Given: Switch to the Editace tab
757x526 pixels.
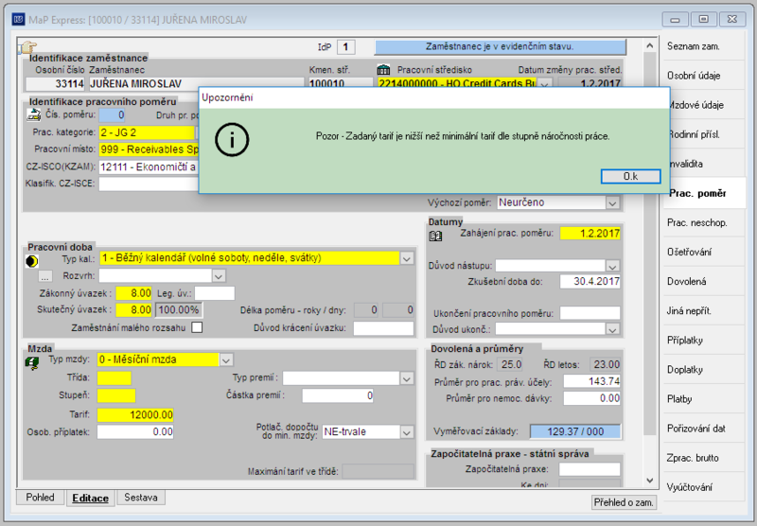Looking at the screenshot, I should coord(90,499).
